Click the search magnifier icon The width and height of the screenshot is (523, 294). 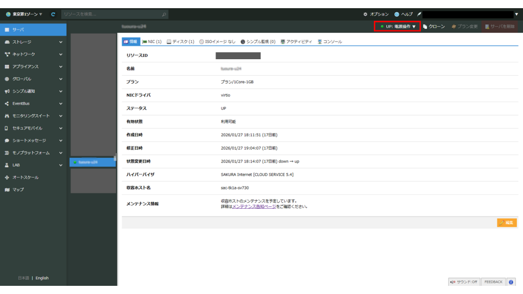click(164, 14)
